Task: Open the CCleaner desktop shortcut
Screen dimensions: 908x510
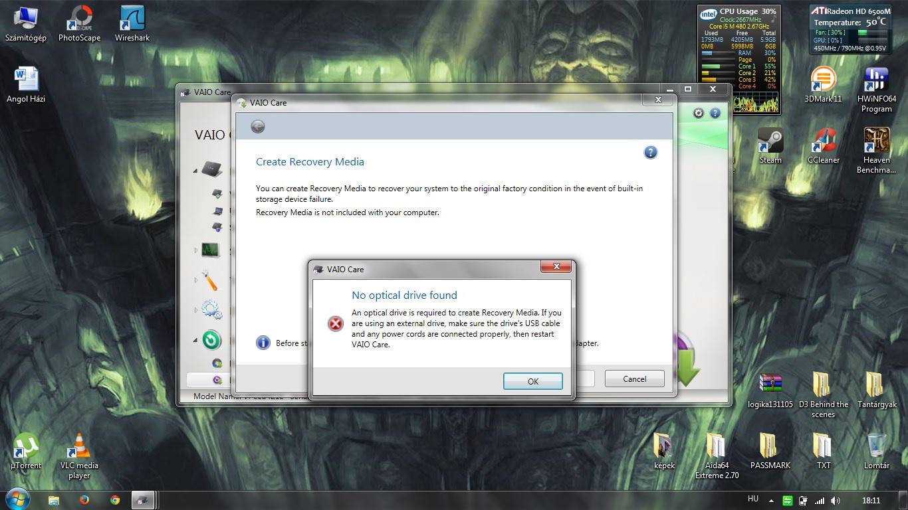Action: pyautogui.click(x=824, y=146)
